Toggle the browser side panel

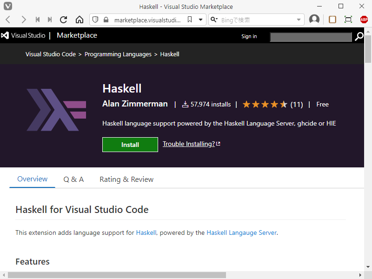(x=332, y=20)
